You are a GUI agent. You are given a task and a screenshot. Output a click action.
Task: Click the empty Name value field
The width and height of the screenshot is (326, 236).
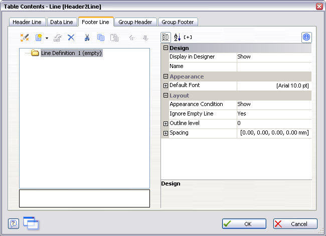(x=274, y=66)
